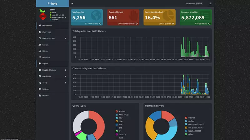Click the Adlists shield icon
Image resolution: width=250 pixels, height=140 pixels.
click(40, 63)
